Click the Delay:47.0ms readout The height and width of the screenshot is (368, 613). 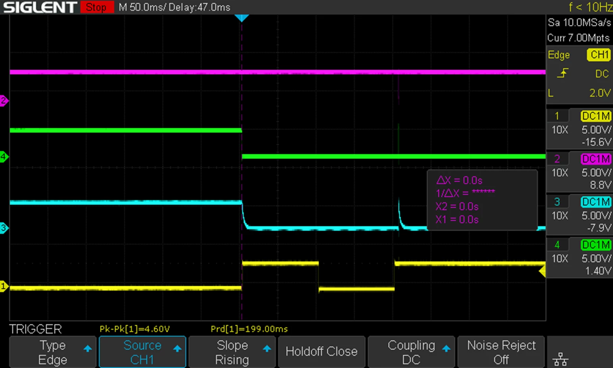199,7
